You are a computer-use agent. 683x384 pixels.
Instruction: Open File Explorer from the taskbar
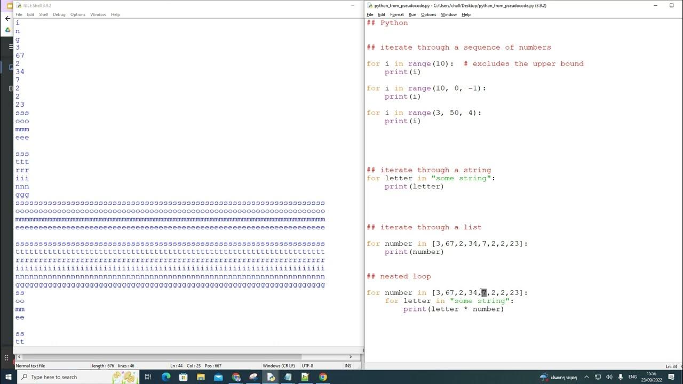tap(201, 377)
